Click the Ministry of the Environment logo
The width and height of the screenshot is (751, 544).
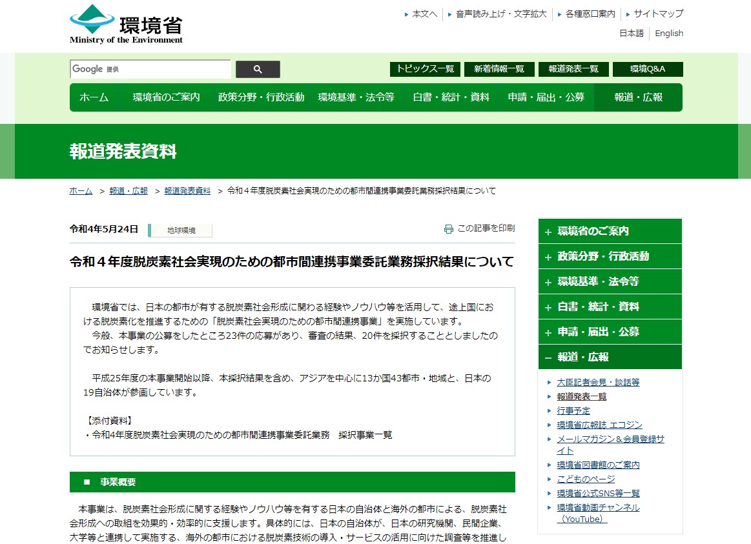point(127,25)
